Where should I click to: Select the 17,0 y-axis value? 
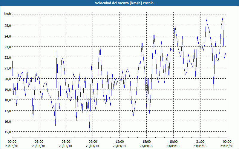7,111
